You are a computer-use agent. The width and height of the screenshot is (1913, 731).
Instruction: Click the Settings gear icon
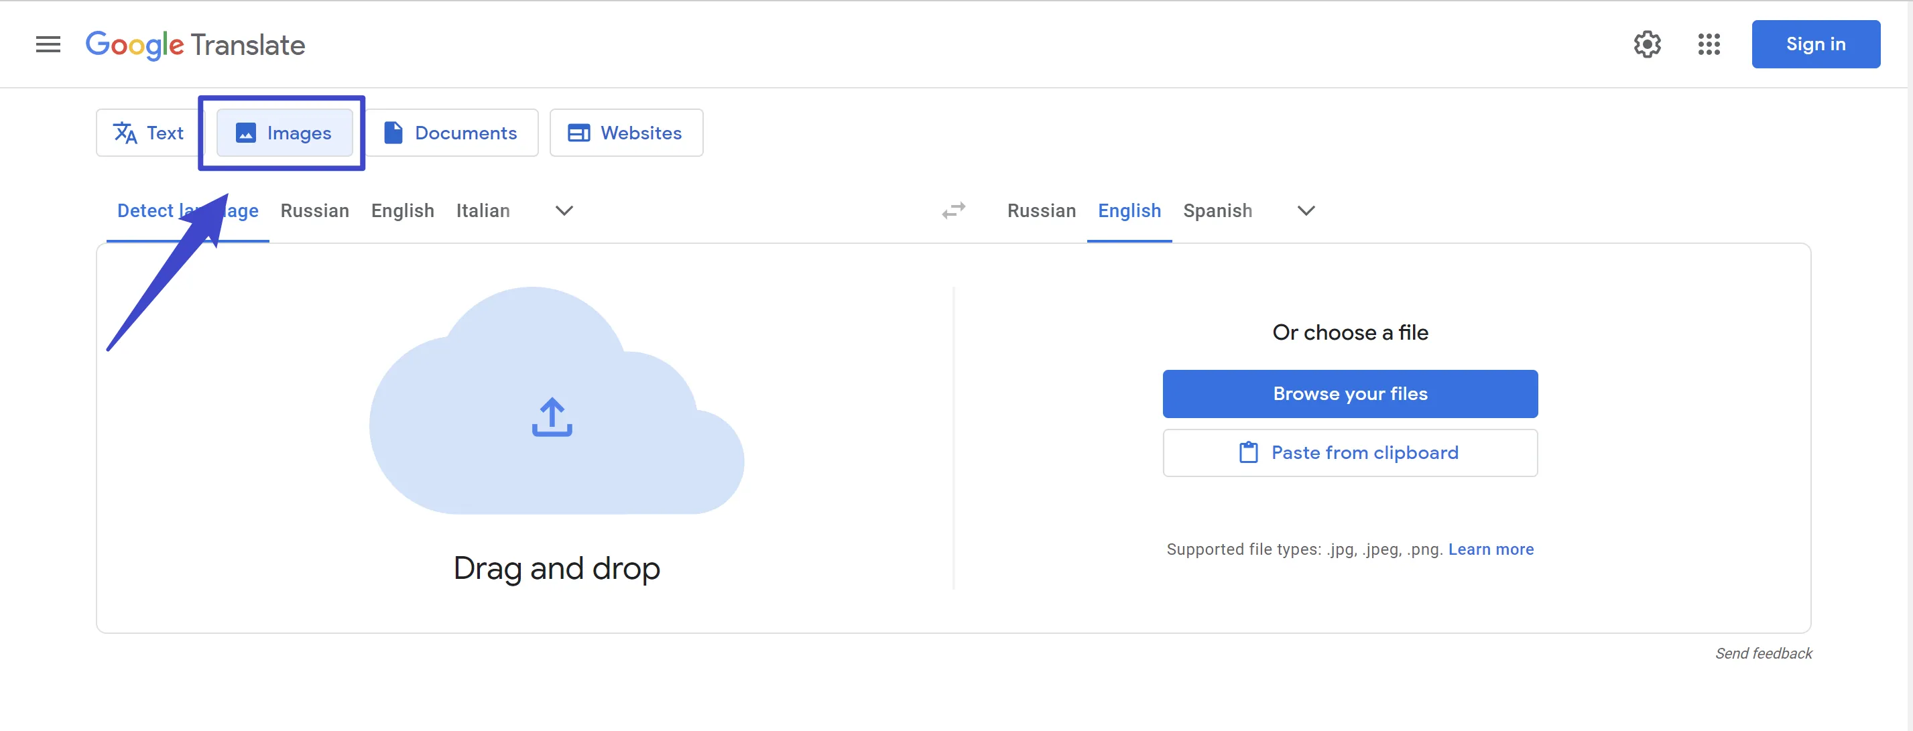click(x=1647, y=44)
